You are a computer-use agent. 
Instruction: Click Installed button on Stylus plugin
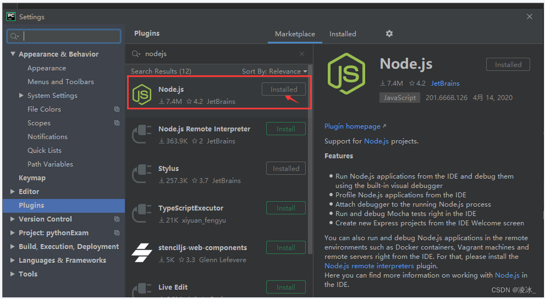click(286, 168)
